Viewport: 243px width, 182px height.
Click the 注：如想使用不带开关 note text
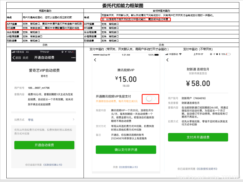[x=135, y=19]
